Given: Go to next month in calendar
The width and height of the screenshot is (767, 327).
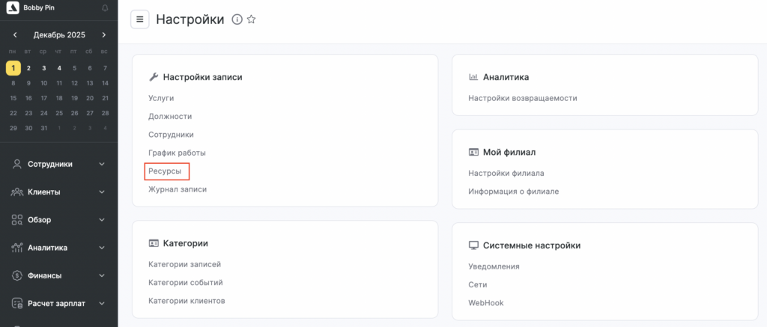Looking at the screenshot, I should pos(103,35).
